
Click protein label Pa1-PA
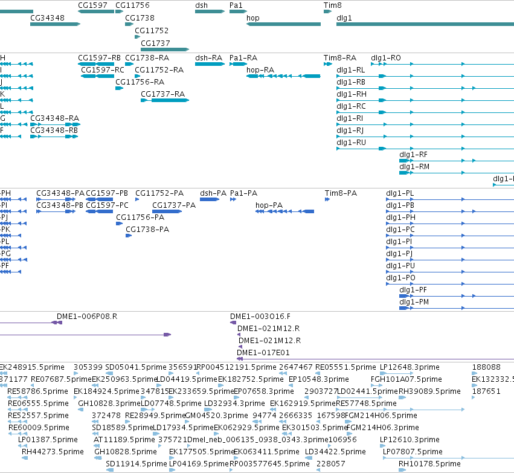click(243, 193)
